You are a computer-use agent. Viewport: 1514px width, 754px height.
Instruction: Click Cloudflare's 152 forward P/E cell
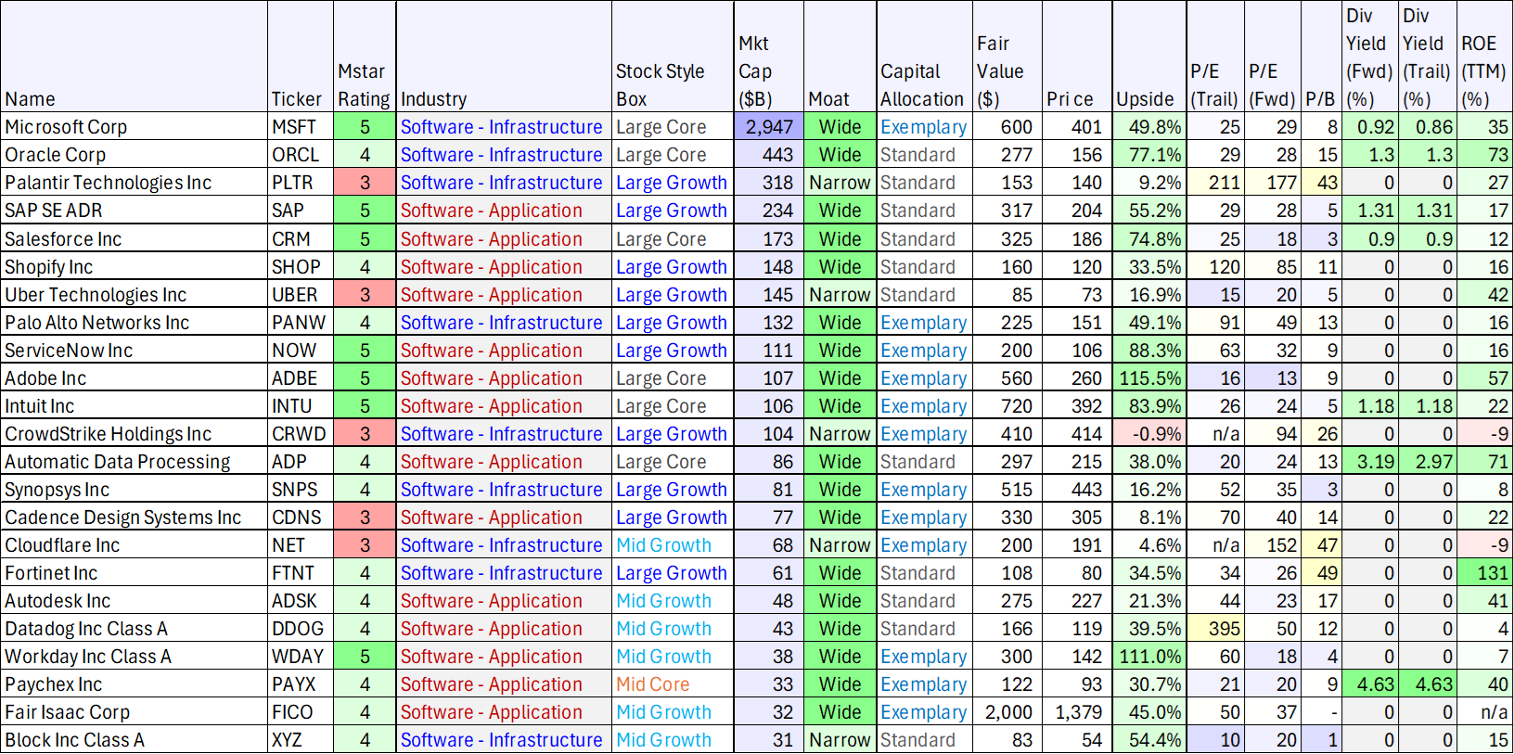(1273, 544)
